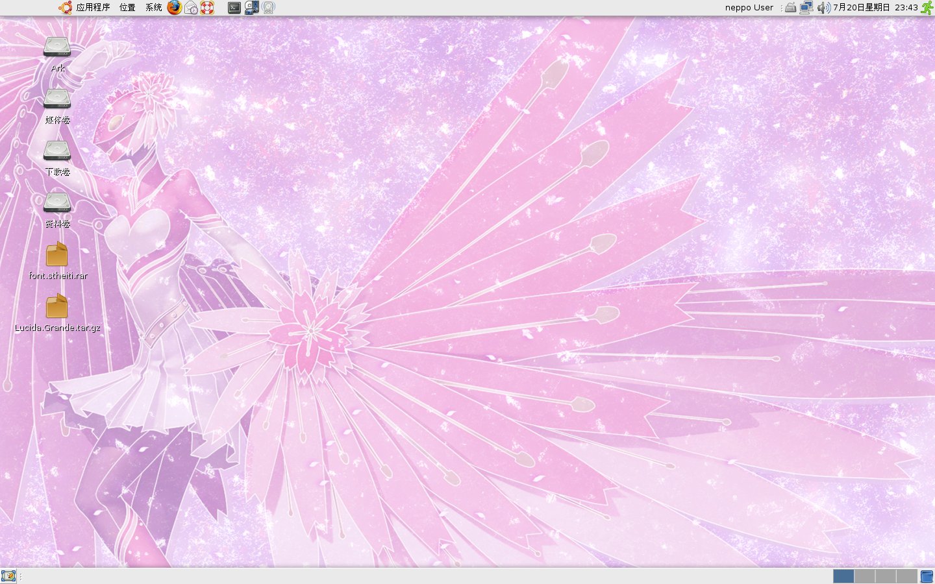
Task: Open the 应用程序 applications menu
Action: click(x=93, y=8)
